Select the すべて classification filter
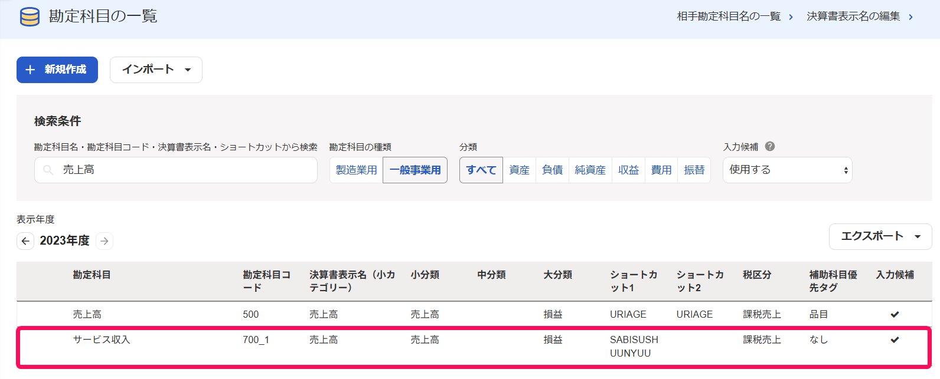 (481, 170)
